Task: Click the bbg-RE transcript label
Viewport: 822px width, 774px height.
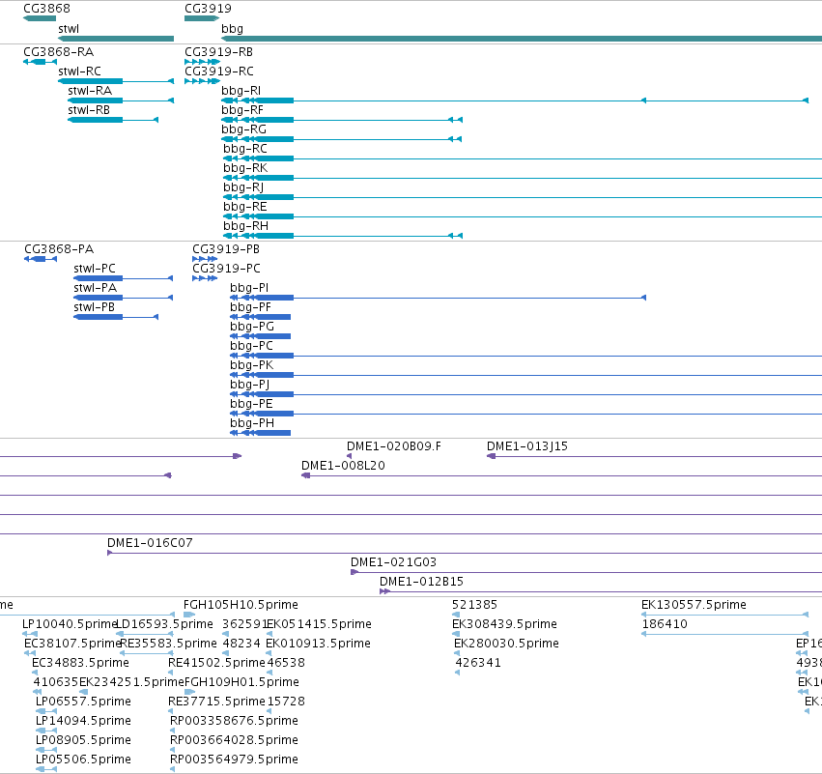Action: [x=244, y=207]
